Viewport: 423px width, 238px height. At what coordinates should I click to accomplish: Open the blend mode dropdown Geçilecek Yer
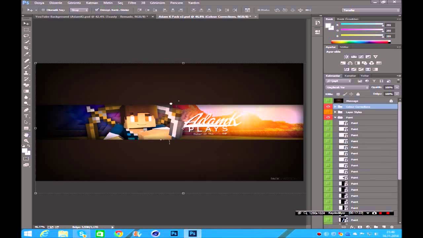pyautogui.click(x=347, y=88)
